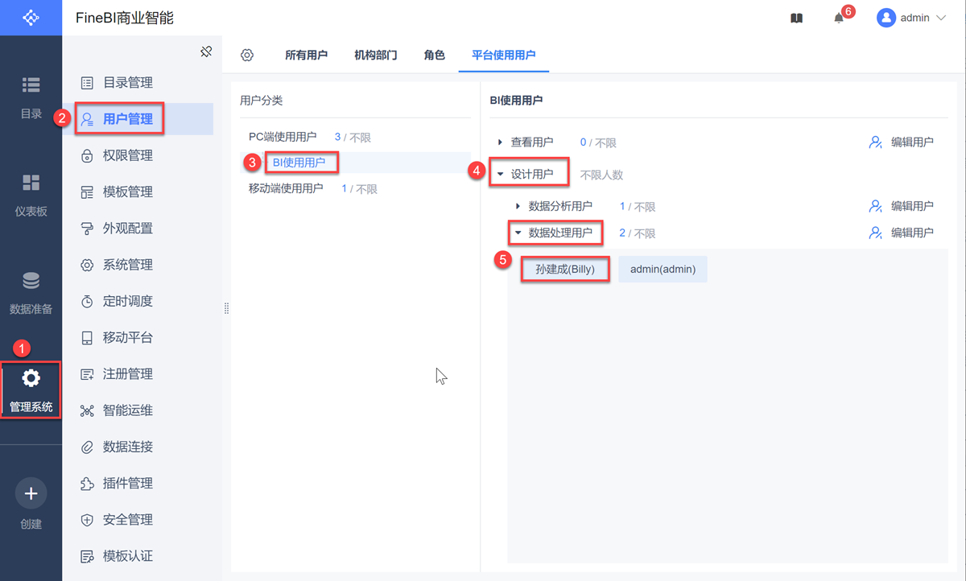This screenshot has width=966, height=581.
Task: Expand the 查看用户 row
Action: (500, 142)
